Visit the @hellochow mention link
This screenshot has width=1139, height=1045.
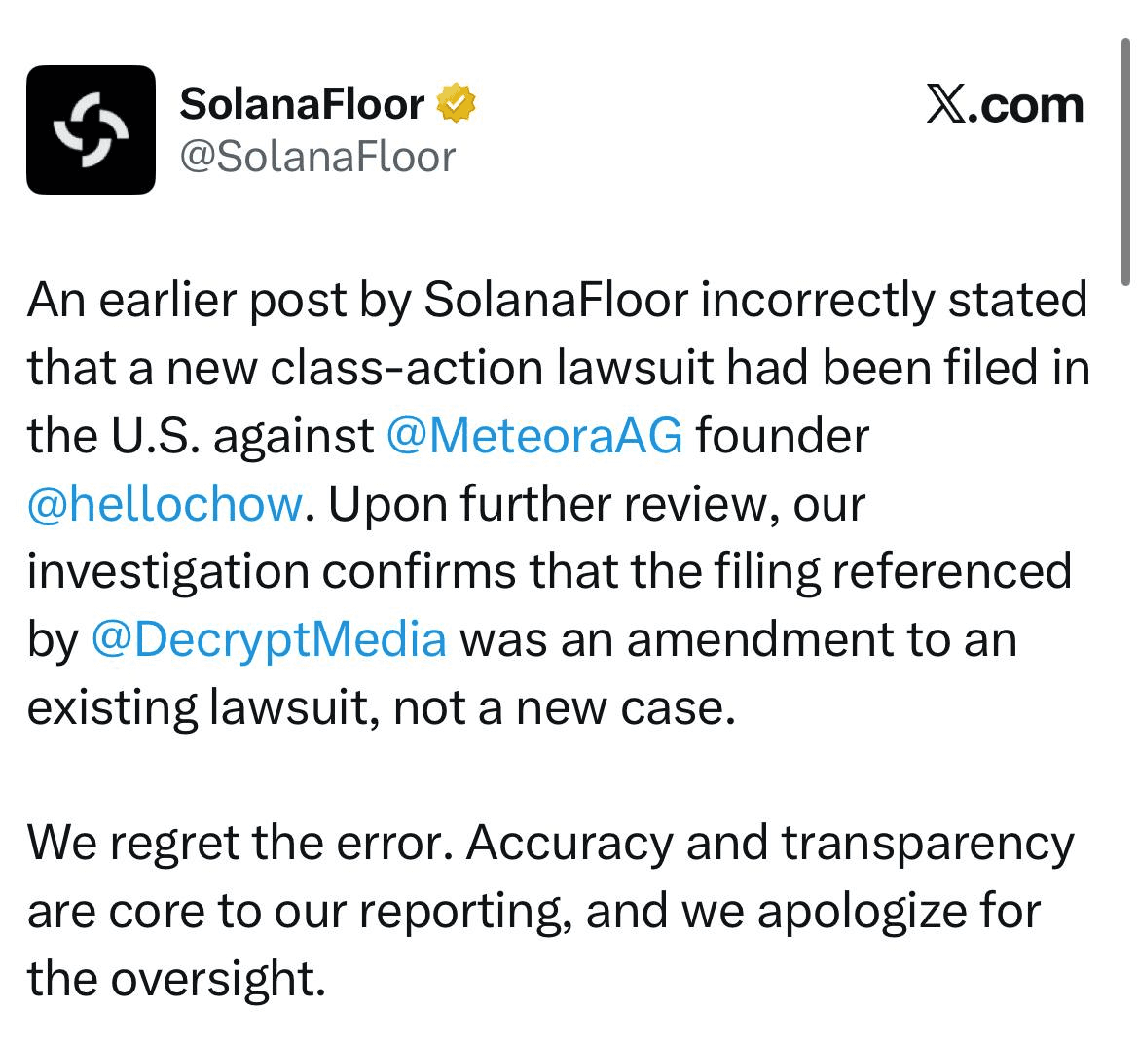[165, 503]
